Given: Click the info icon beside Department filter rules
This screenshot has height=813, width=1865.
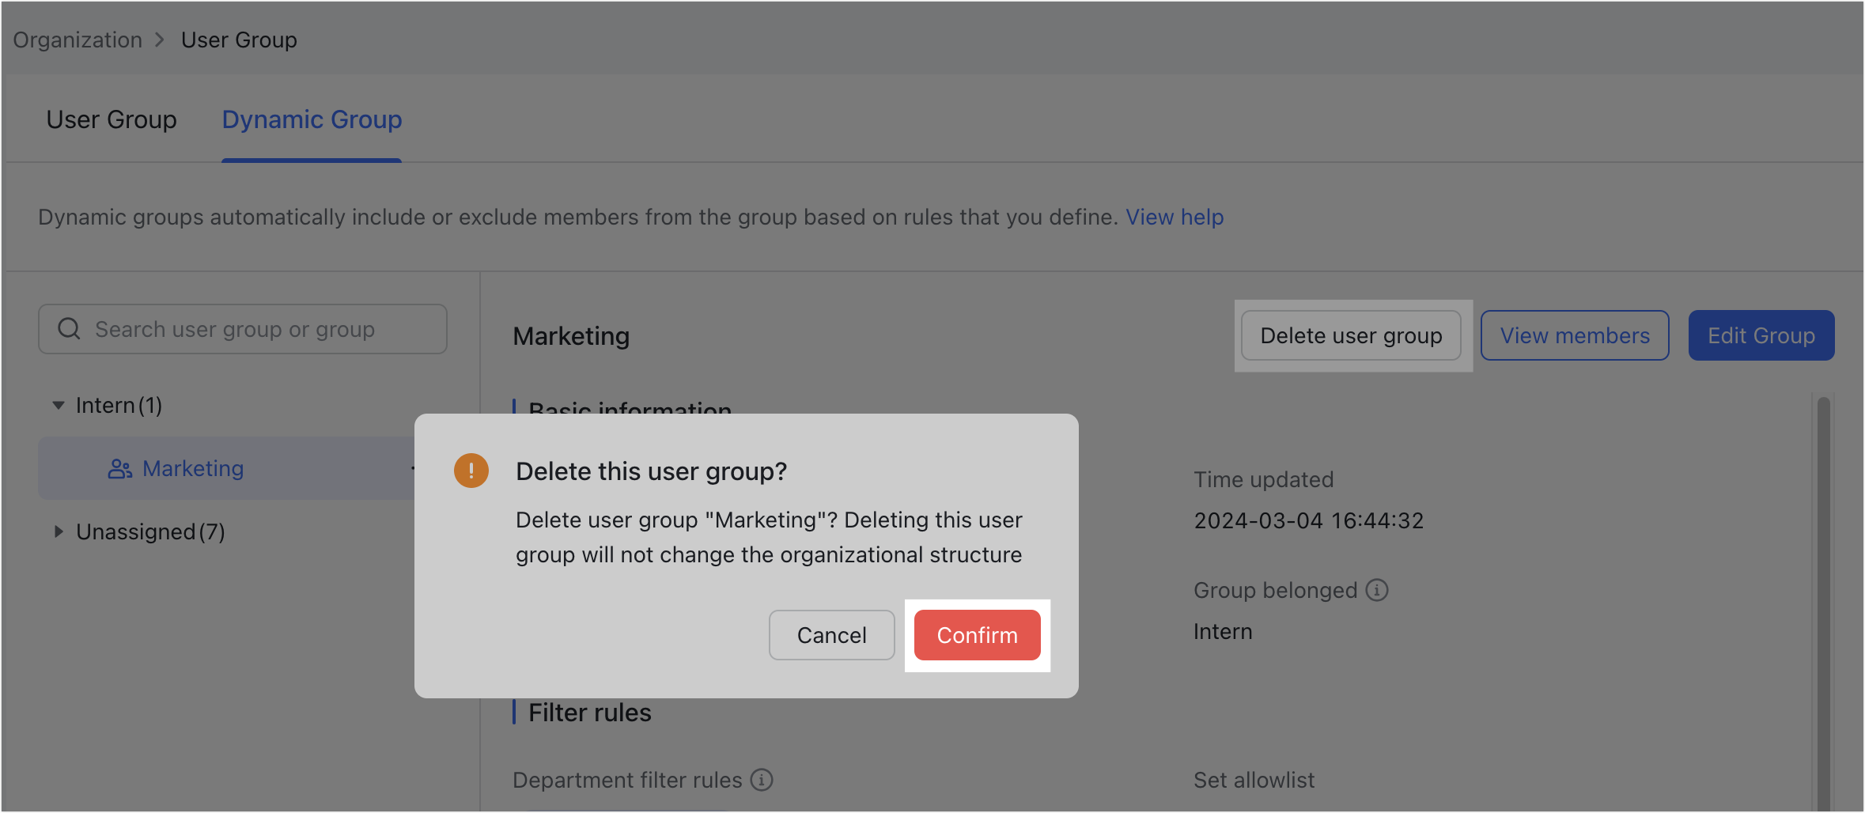Looking at the screenshot, I should [x=762, y=780].
